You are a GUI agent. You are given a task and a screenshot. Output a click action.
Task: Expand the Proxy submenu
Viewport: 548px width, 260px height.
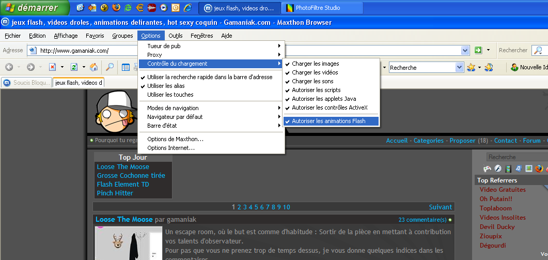[x=211, y=55]
